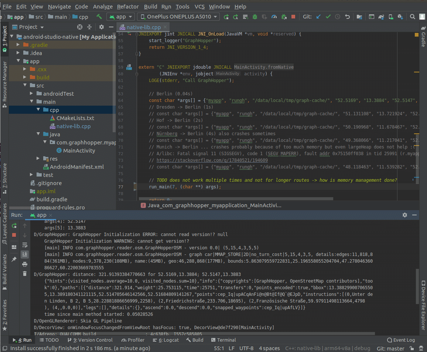Stop the running app in main toolbar

pos(293,17)
